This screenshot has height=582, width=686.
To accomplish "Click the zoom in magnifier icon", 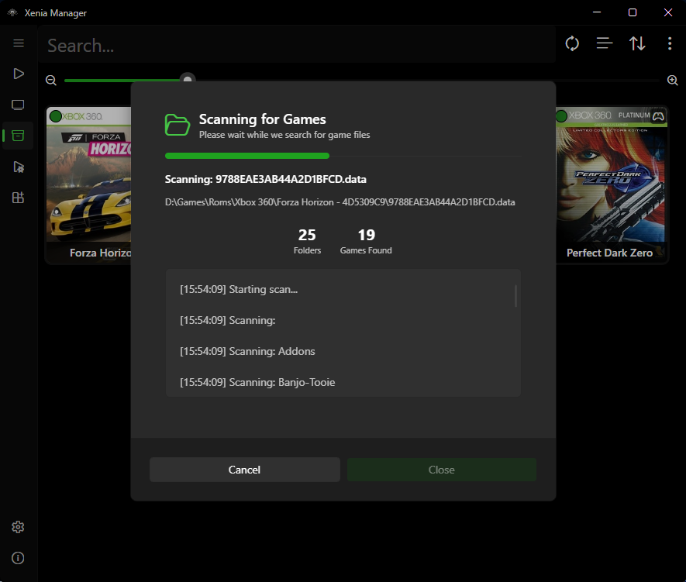I will 673,81.
